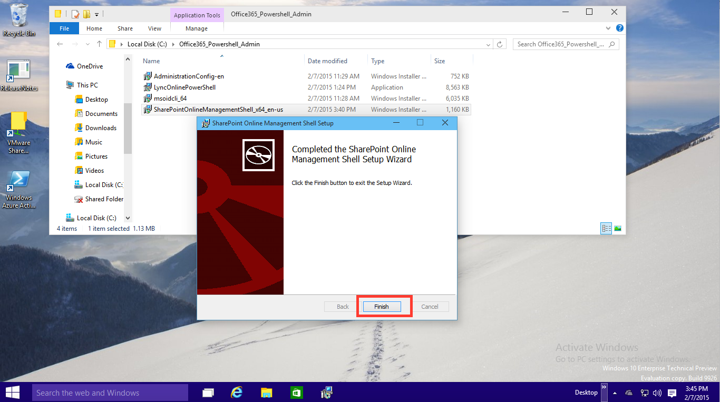Click the Local Disk (C:) breadcrumb
This screenshot has width=720, height=402.
point(147,44)
